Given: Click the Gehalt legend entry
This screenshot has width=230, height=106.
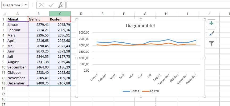Looking at the screenshot, I should click(x=131, y=91).
